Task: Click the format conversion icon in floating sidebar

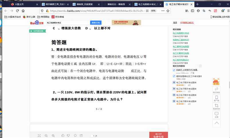Action: tap(216, 90)
